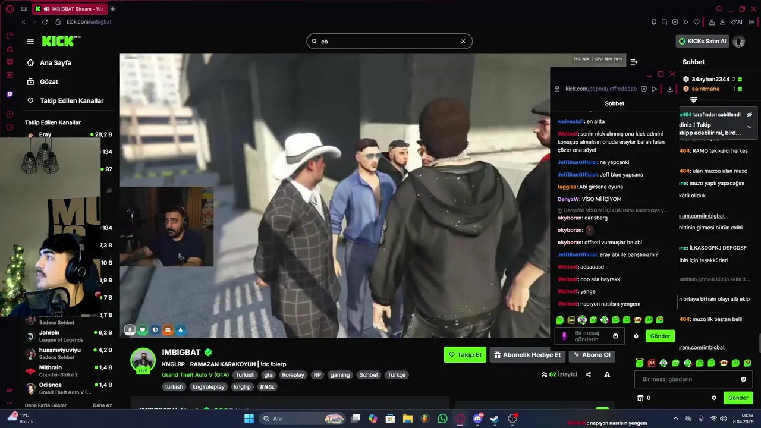Open emoji picker in popout chat input
This screenshot has width=761, height=428.
615,336
